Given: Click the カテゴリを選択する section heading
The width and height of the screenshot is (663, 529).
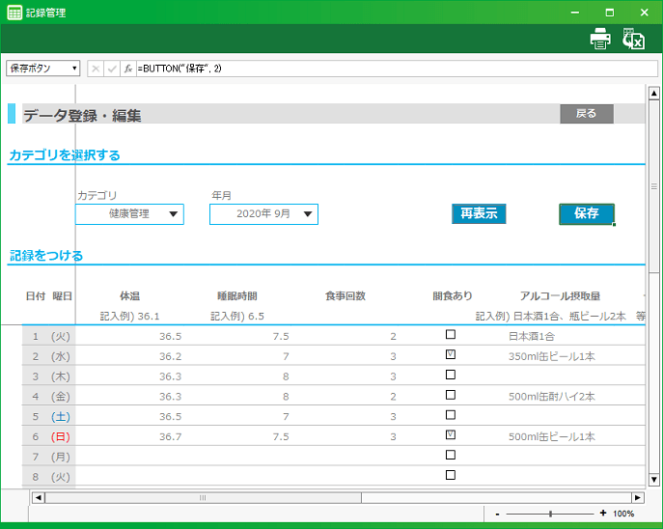Looking at the screenshot, I should (x=65, y=155).
